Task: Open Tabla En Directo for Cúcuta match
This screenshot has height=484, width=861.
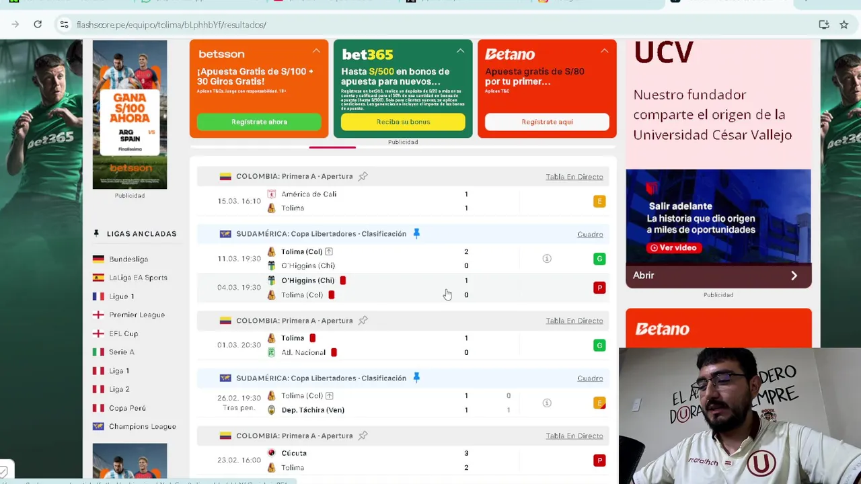Action: click(574, 436)
